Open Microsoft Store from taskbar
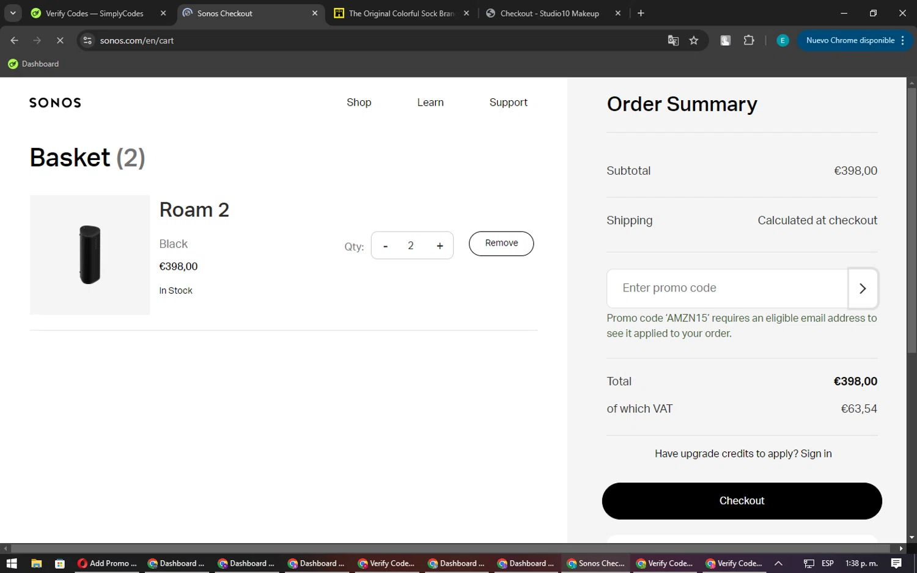 pyautogui.click(x=59, y=563)
